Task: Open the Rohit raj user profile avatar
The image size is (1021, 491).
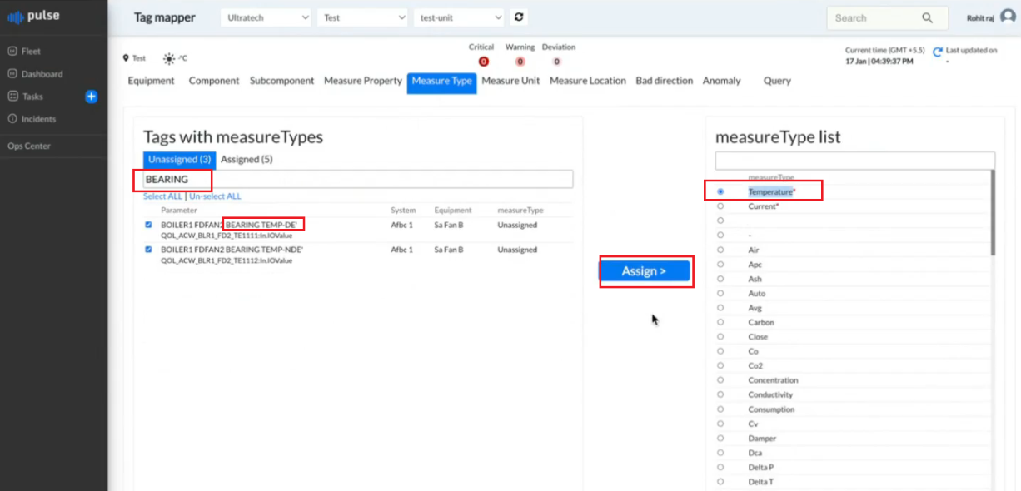Action: pyautogui.click(x=1008, y=17)
